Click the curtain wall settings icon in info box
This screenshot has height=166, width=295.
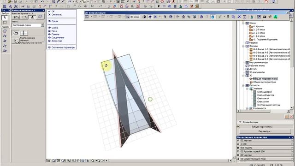point(40,17)
